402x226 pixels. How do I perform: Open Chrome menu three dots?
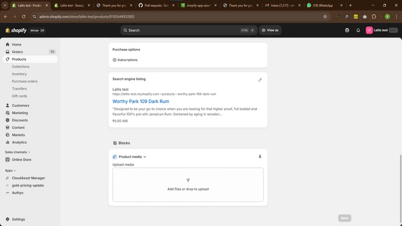(x=396, y=17)
